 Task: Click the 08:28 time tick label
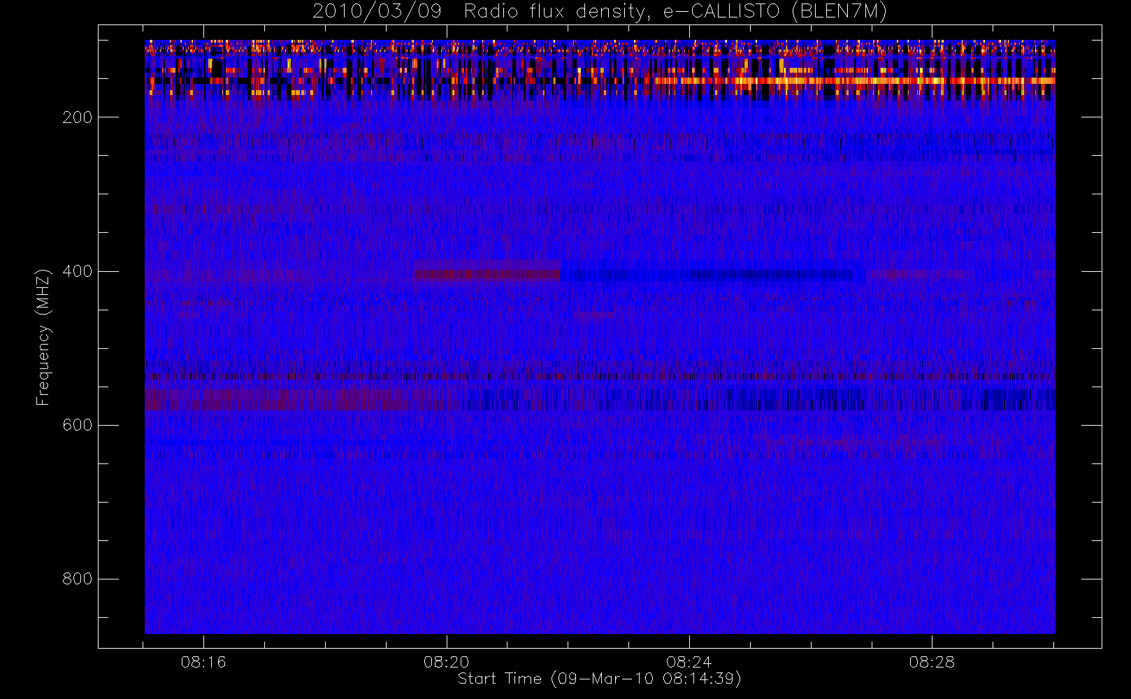[932, 662]
